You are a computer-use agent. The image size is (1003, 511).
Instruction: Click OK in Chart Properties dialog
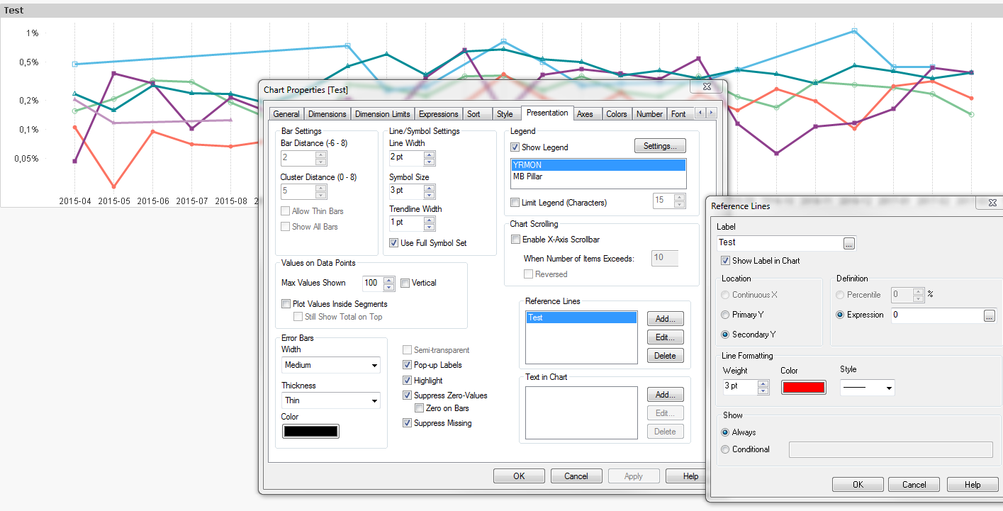point(519,476)
